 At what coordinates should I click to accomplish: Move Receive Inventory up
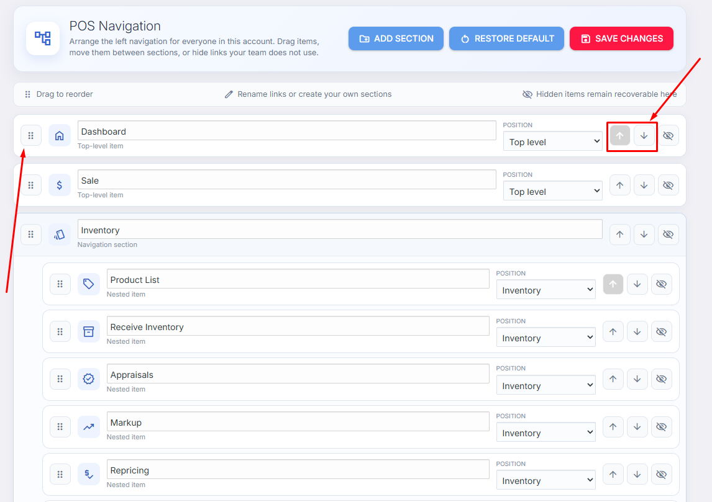[x=613, y=332]
